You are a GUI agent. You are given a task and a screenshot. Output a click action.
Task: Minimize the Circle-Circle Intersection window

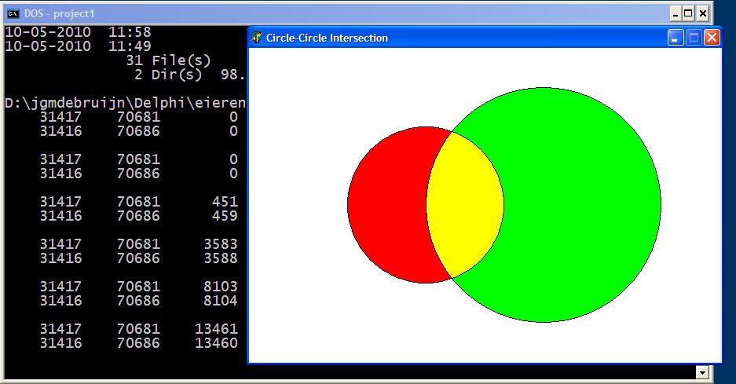(676, 38)
